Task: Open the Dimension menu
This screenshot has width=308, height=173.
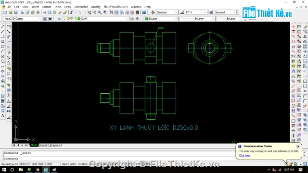Action: [x=81, y=7]
